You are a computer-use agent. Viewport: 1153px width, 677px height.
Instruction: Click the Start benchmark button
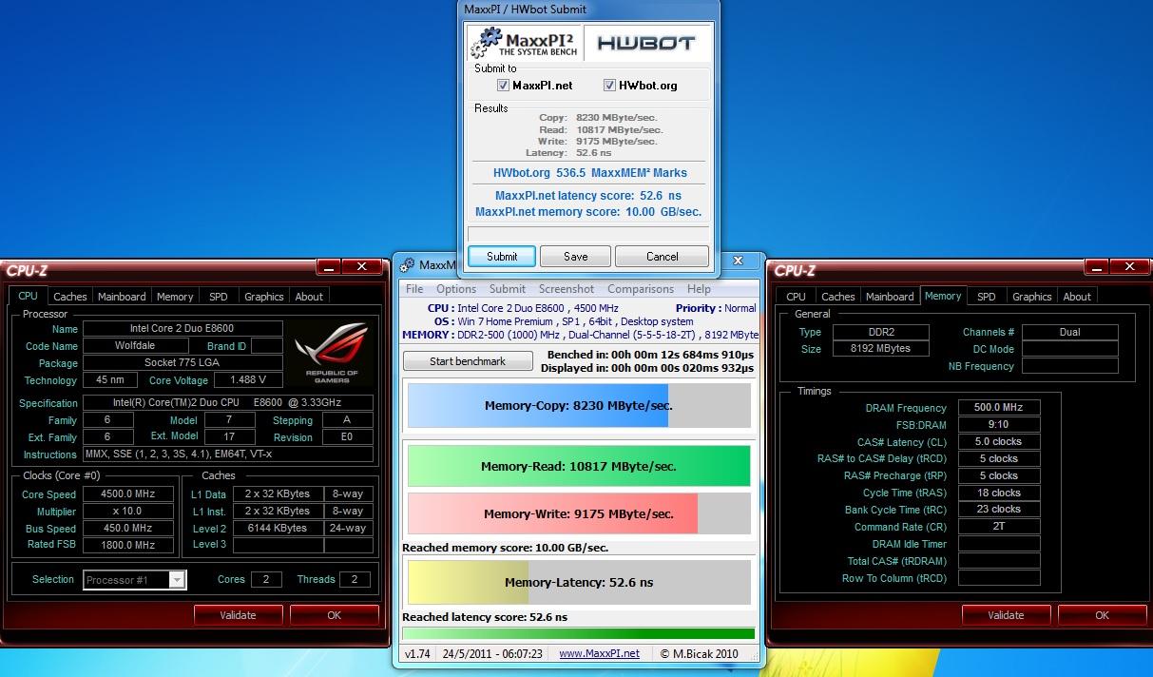[468, 361]
